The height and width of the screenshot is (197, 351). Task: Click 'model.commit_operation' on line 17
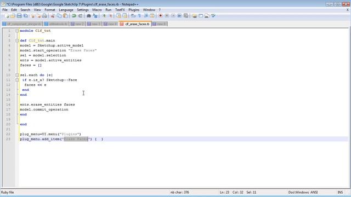point(44,109)
